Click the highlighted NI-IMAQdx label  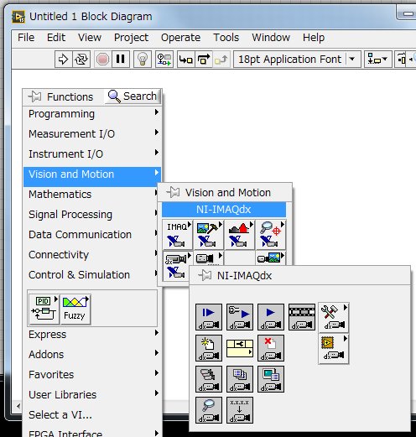(x=224, y=210)
